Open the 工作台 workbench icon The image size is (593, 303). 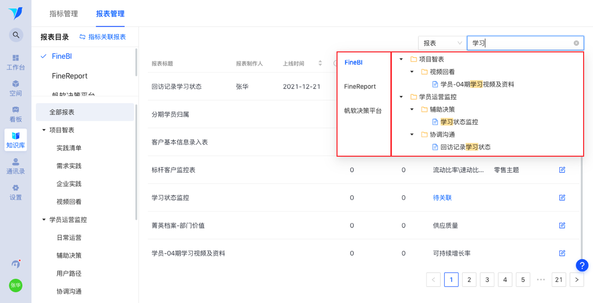(16, 62)
